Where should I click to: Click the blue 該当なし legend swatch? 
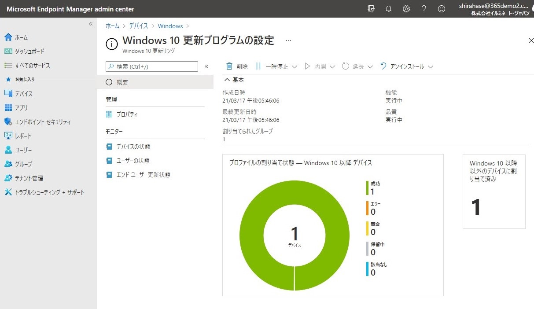[x=367, y=269]
